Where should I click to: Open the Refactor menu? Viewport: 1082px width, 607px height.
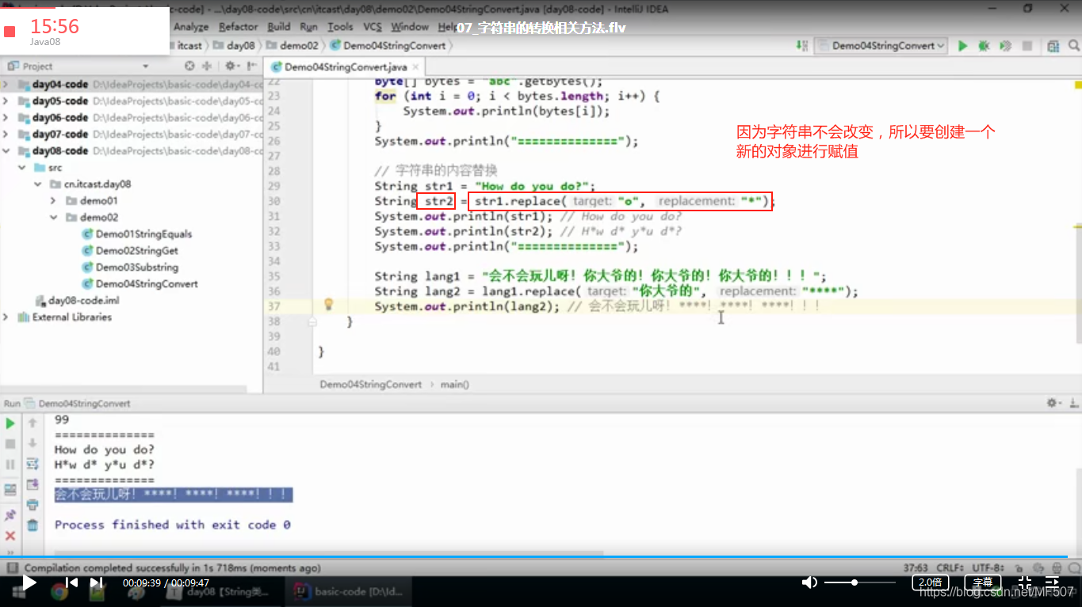[x=239, y=26]
